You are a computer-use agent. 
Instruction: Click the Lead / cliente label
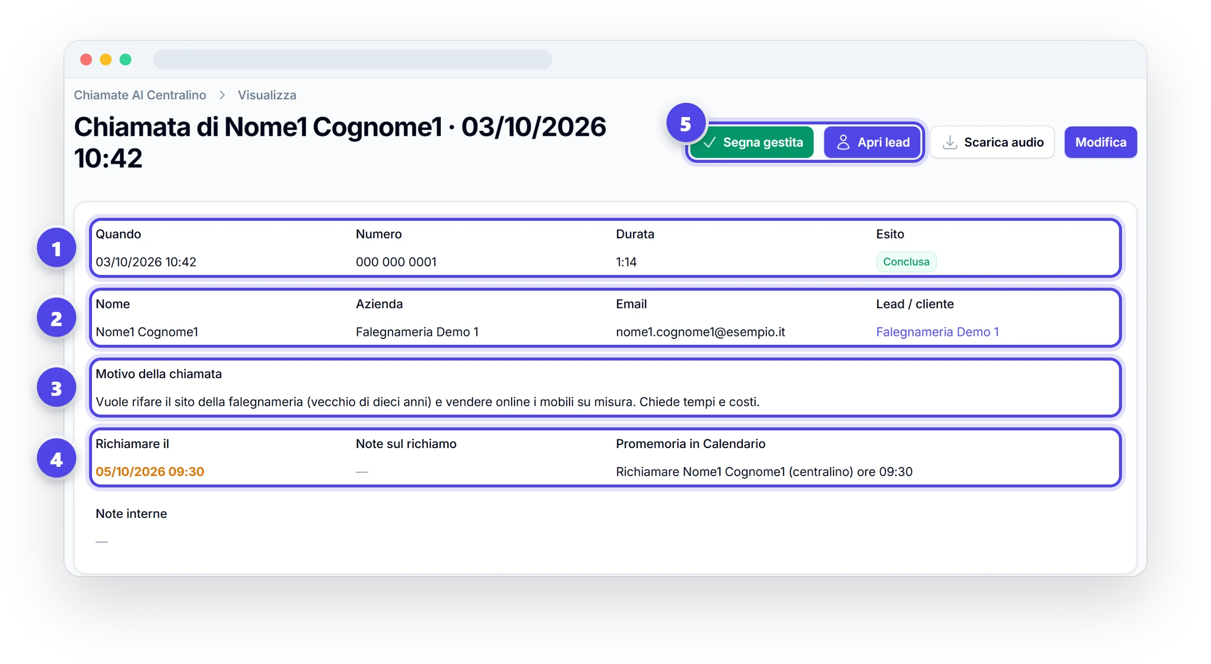[914, 304]
